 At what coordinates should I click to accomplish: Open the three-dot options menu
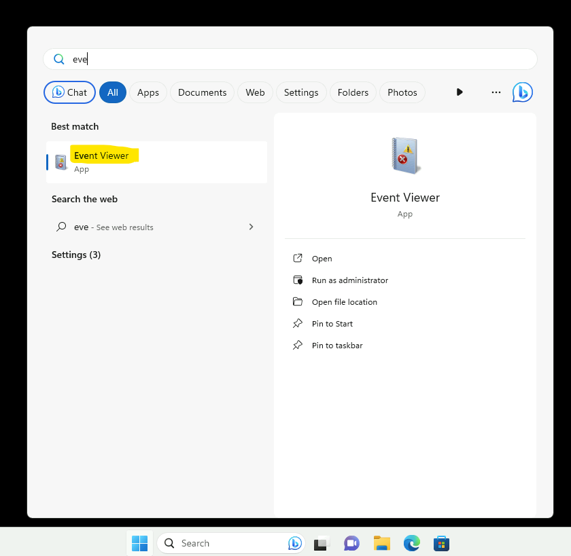(496, 92)
